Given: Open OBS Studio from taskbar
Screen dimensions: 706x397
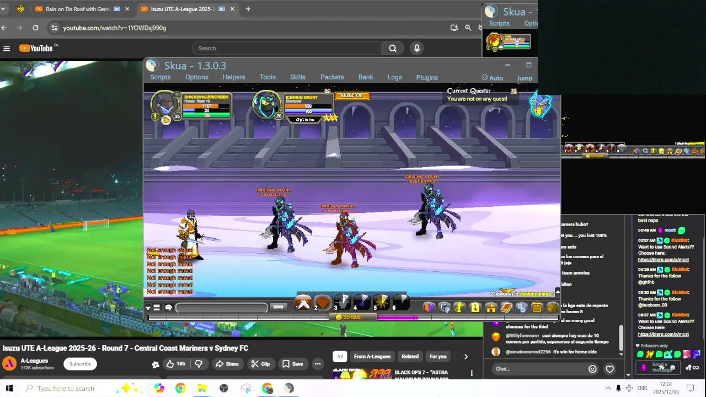Looking at the screenshot, I should 223,388.
